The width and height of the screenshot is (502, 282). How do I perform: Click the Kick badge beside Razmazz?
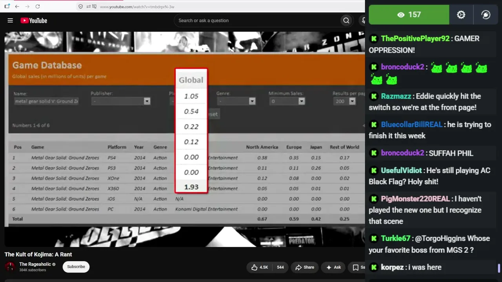[374, 96]
